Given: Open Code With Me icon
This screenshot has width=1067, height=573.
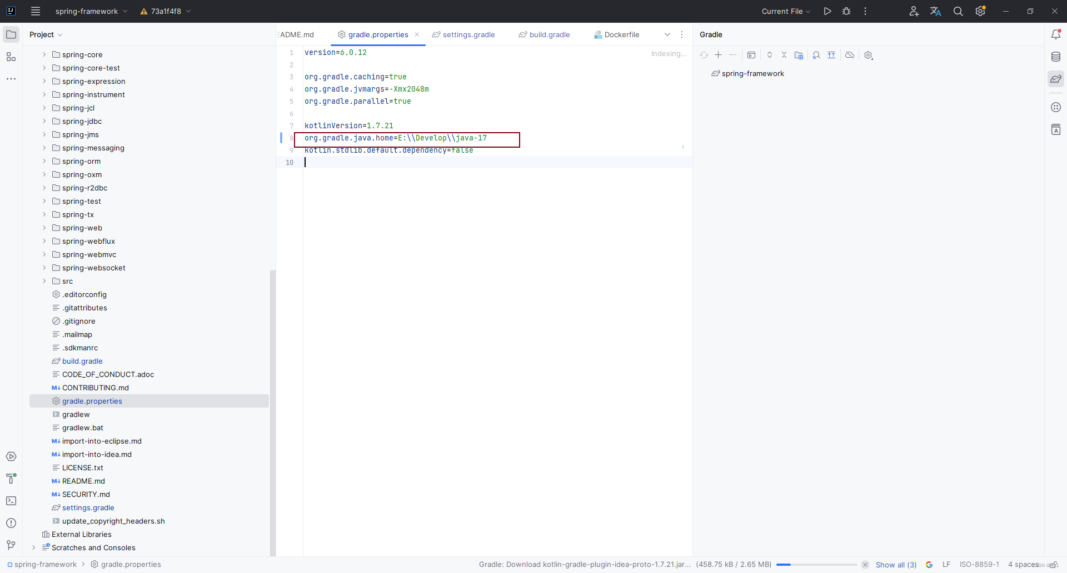Looking at the screenshot, I should (x=914, y=11).
